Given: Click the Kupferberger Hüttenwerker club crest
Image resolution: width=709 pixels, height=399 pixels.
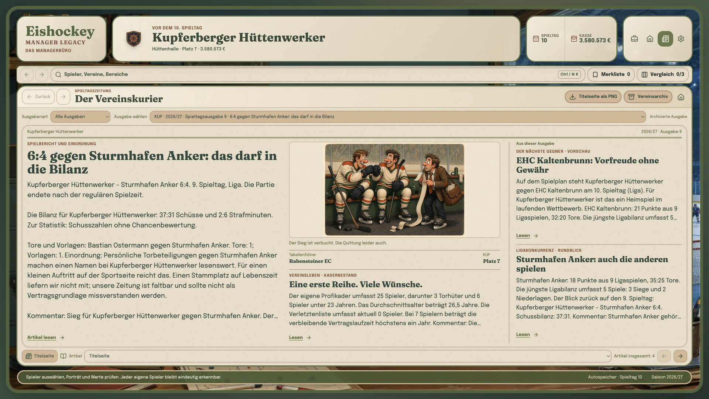Looking at the screenshot, I should (x=134, y=38).
